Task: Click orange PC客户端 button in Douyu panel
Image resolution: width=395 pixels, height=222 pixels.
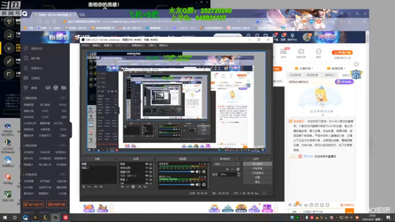Action: point(342,52)
